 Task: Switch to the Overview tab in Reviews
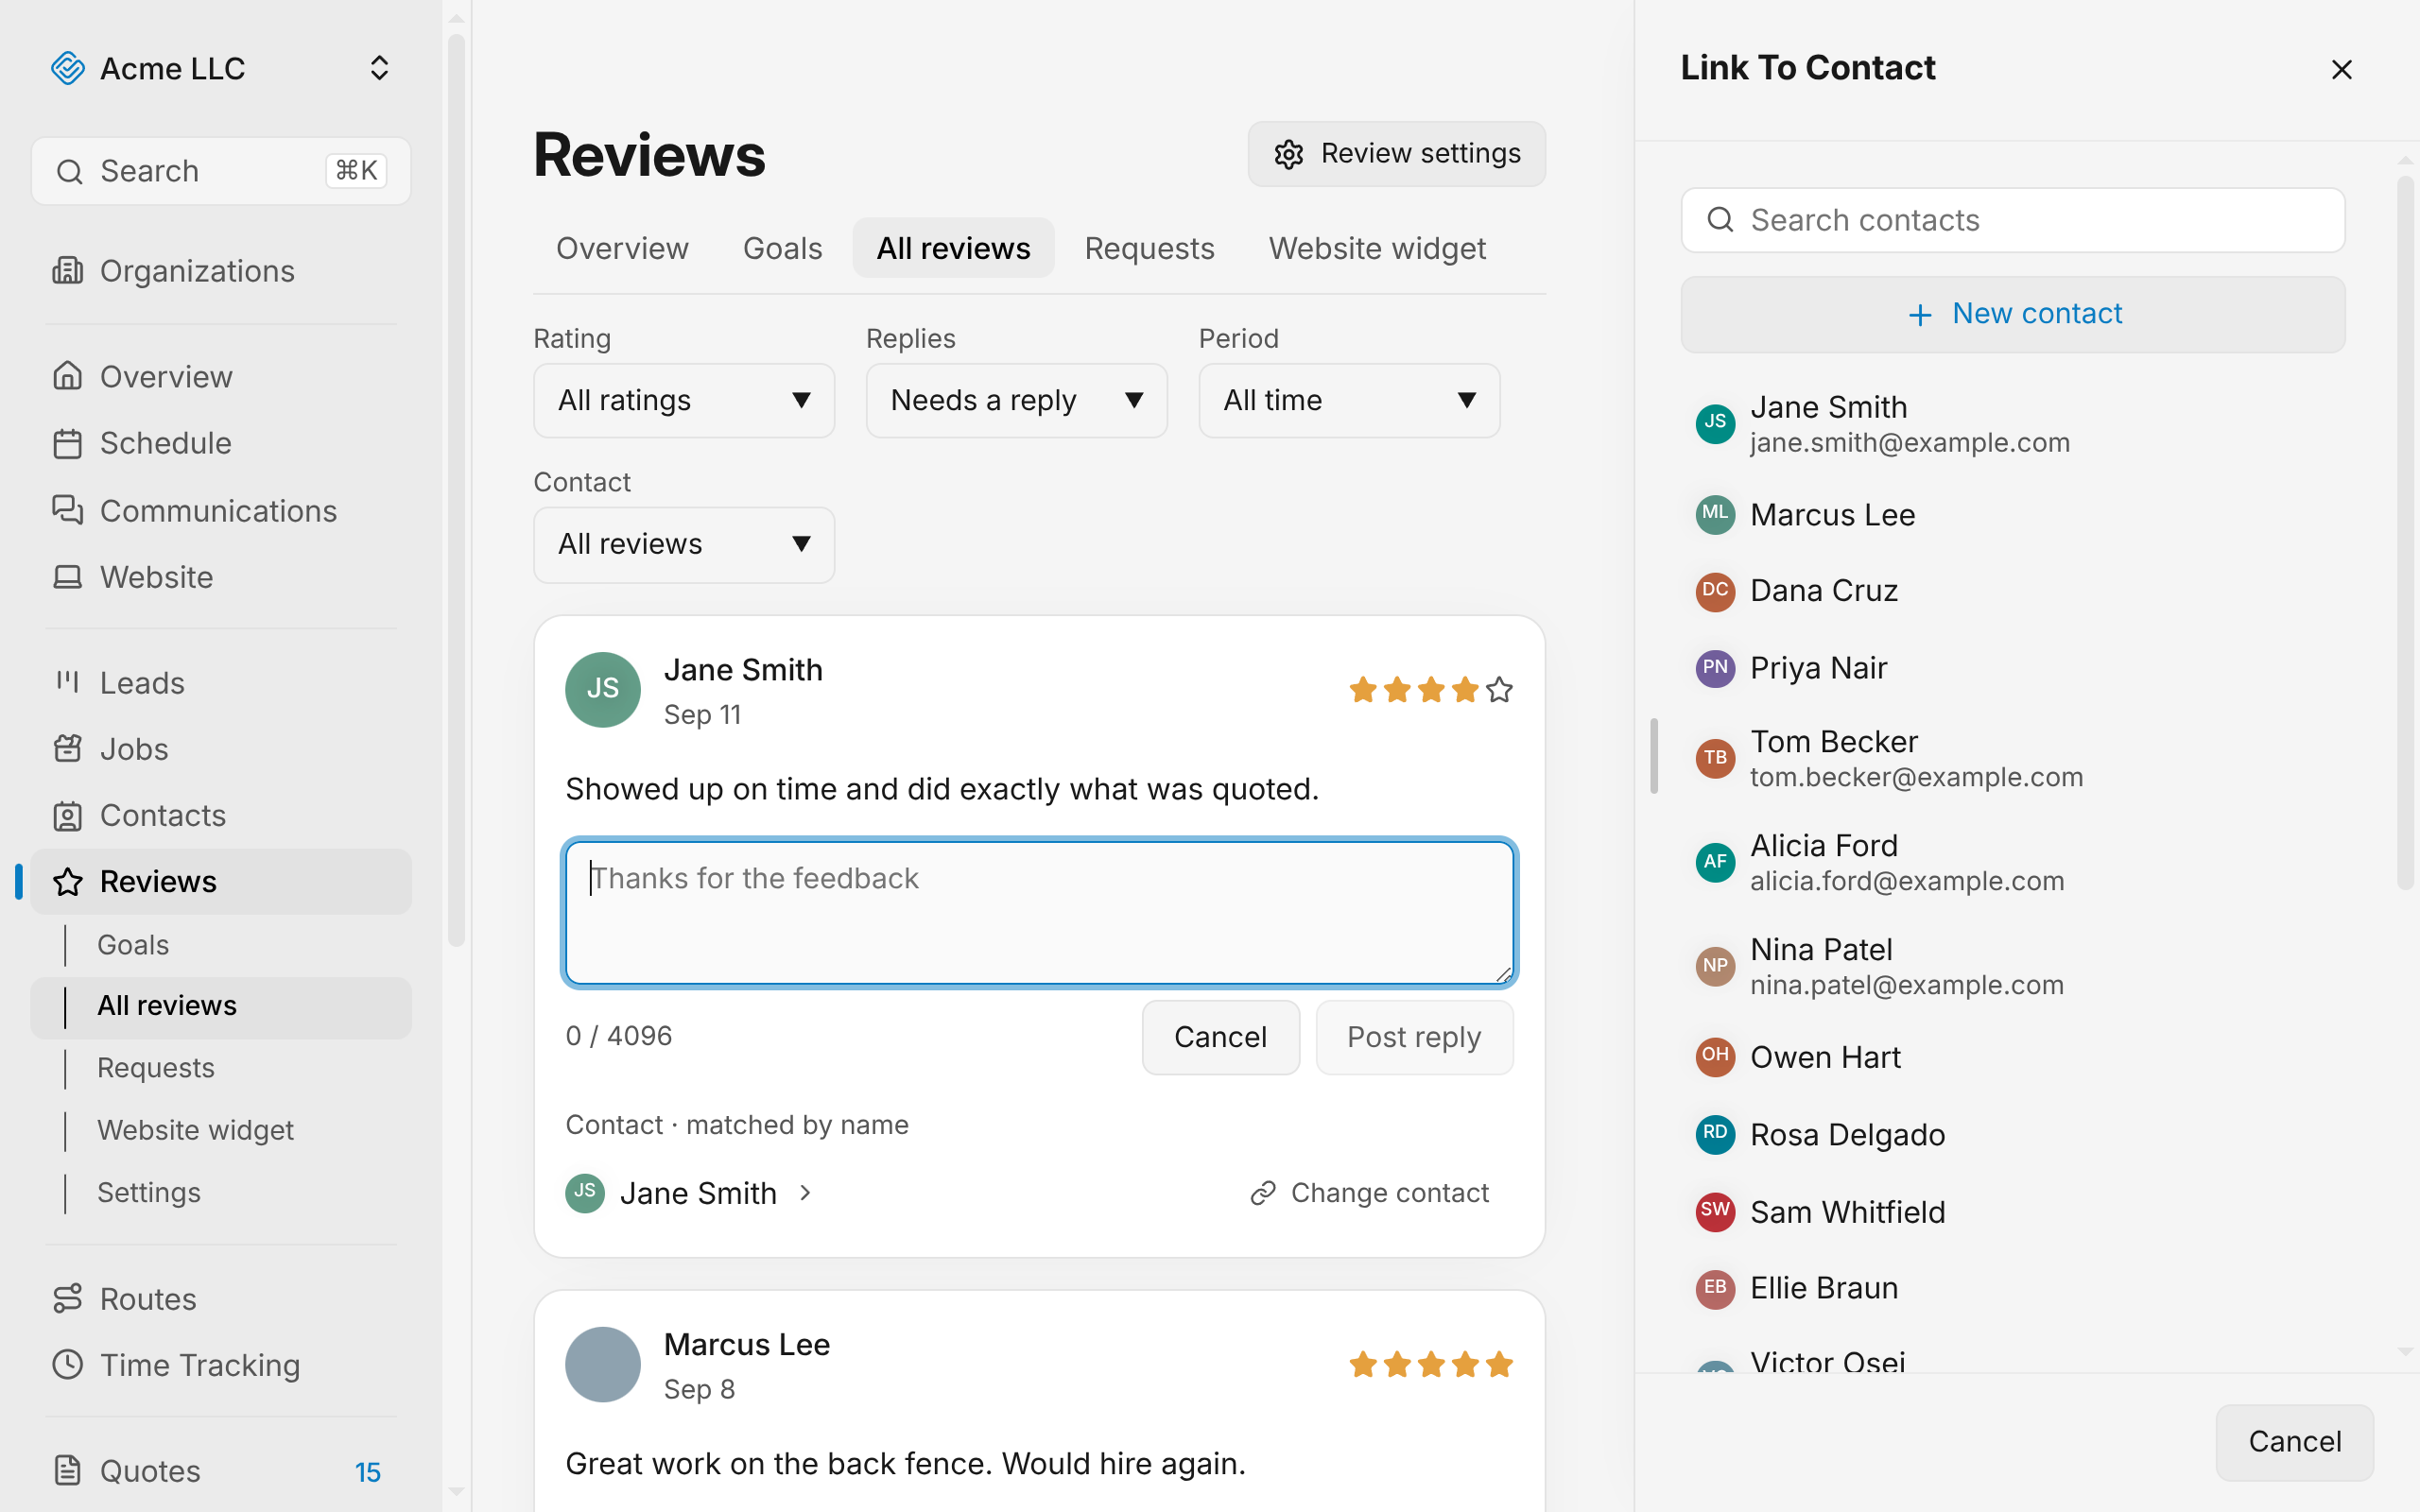622,248
